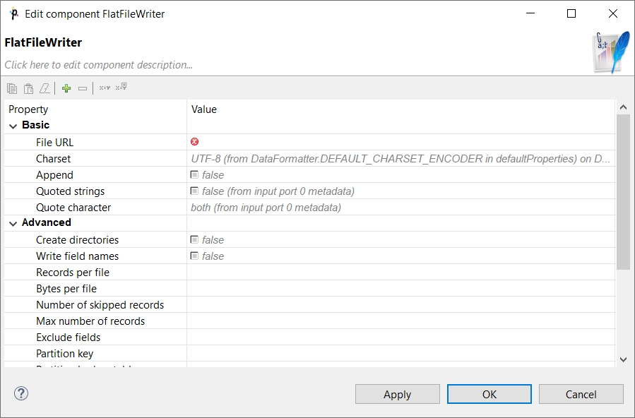Click the CloverDX logo in title bar

point(13,13)
